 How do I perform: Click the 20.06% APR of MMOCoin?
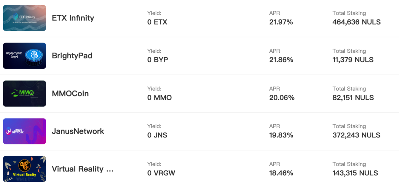click(x=282, y=98)
